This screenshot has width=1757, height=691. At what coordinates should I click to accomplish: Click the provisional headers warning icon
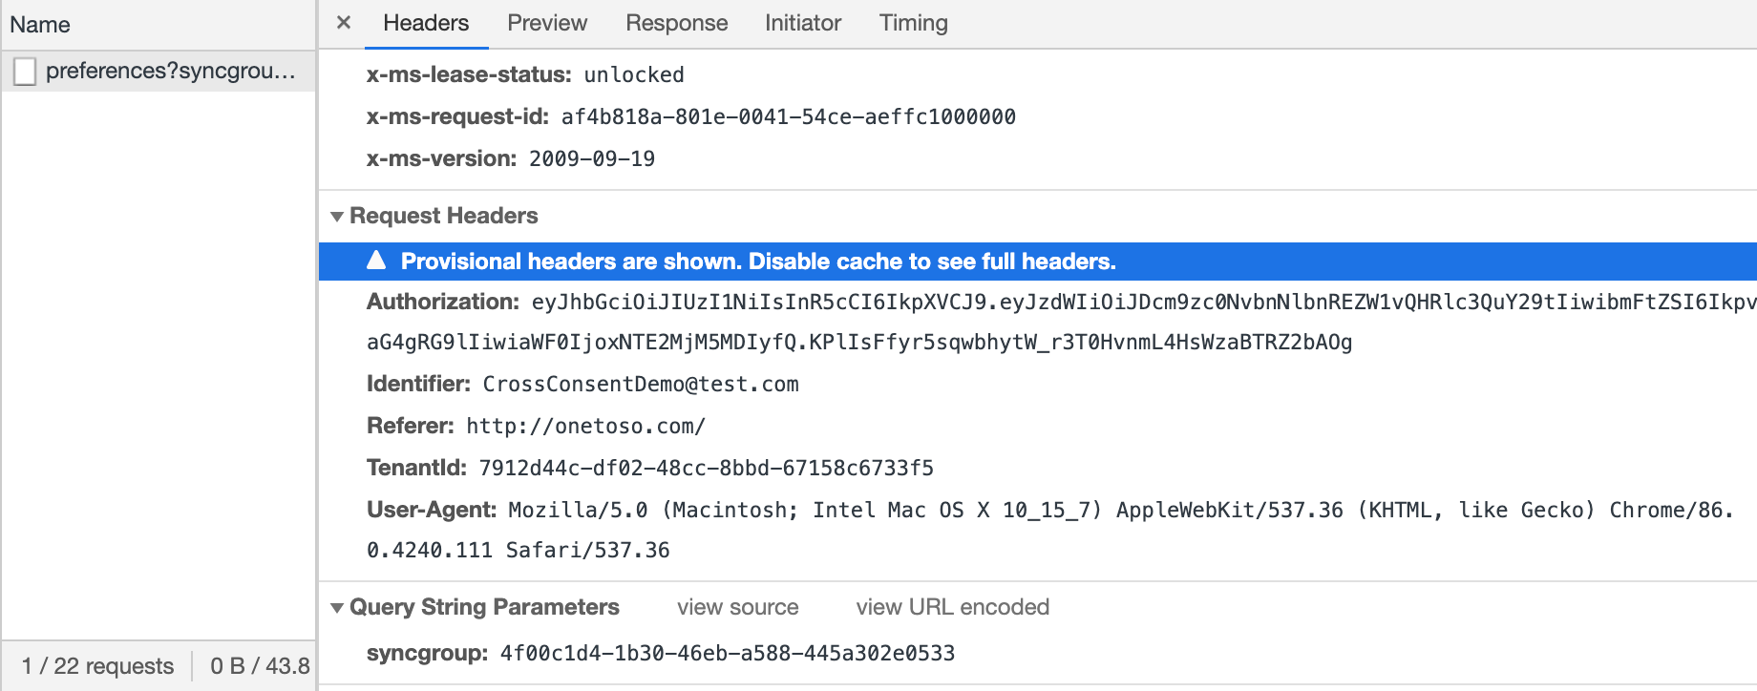point(377,261)
